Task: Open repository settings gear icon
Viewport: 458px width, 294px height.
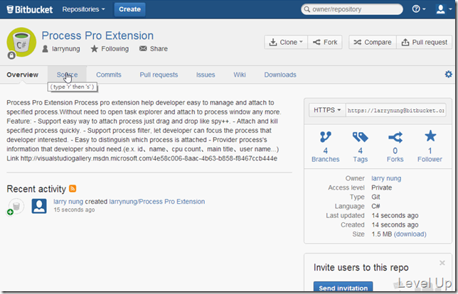Action: pyautogui.click(x=448, y=75)
